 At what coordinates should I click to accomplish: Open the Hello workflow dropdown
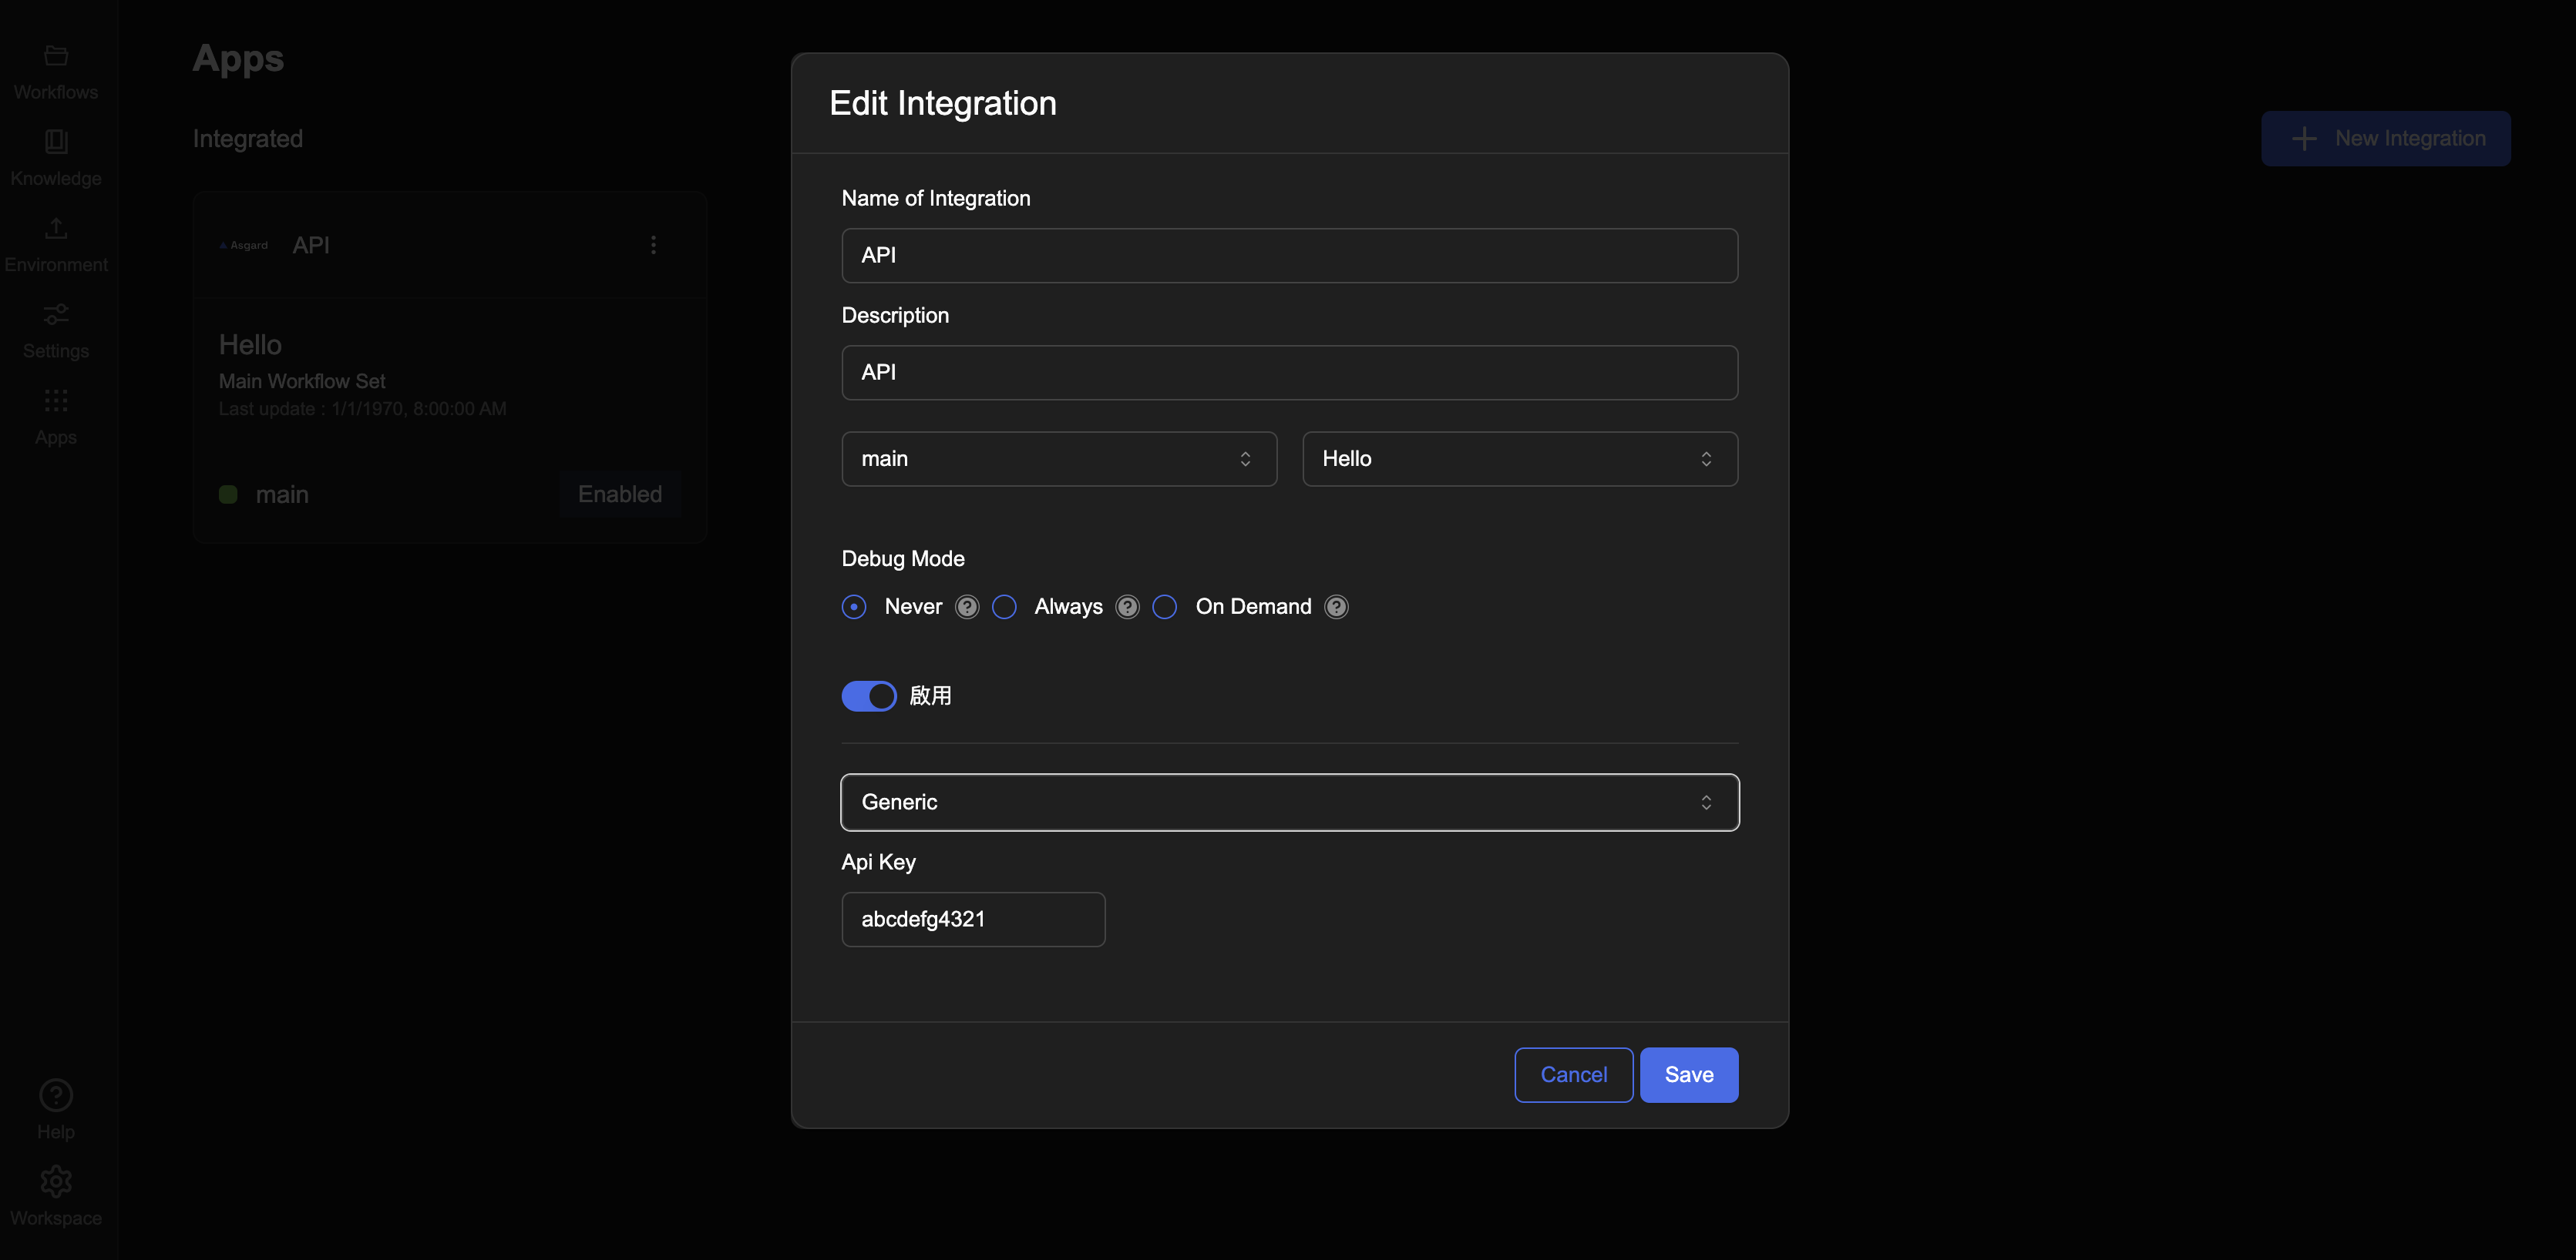coord(1519,458)
